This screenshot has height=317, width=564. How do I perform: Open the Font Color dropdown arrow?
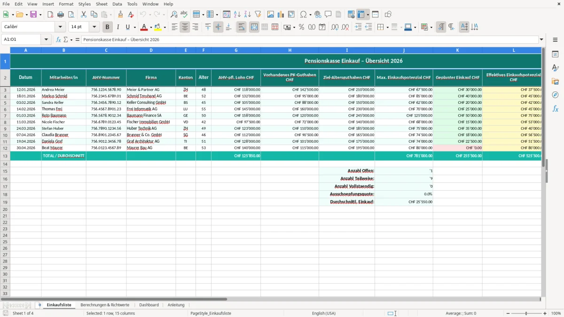click(151, 27)
